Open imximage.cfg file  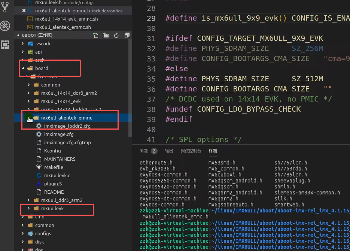pos(59,134)
